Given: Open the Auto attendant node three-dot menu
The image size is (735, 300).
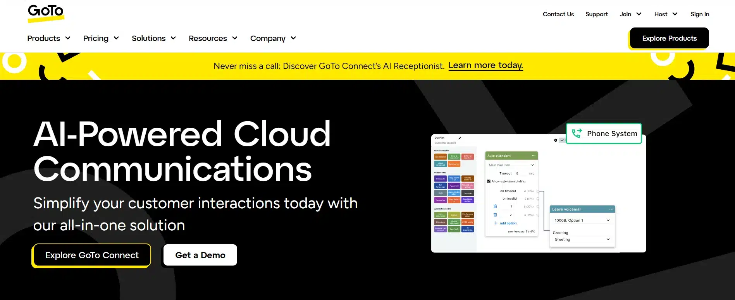Looking at the screenshot, I should 534,156.
